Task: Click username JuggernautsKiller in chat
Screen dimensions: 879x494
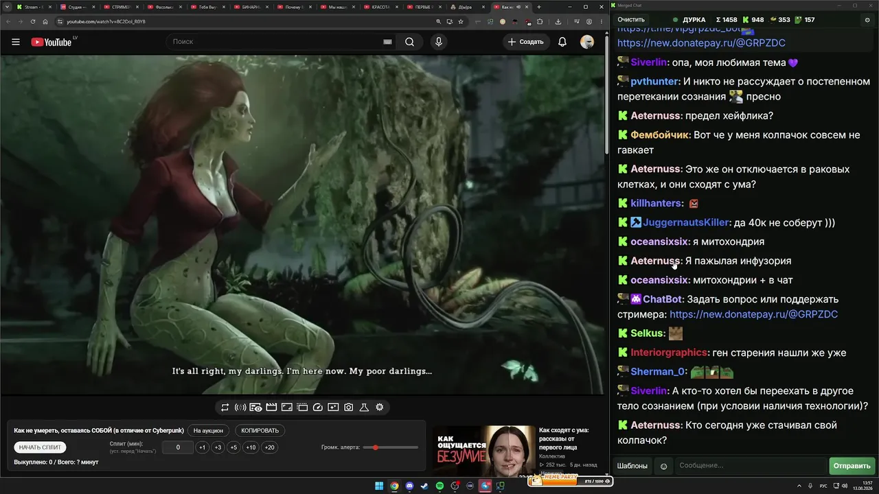Action: pyautogui.click(x=686, y=222)
